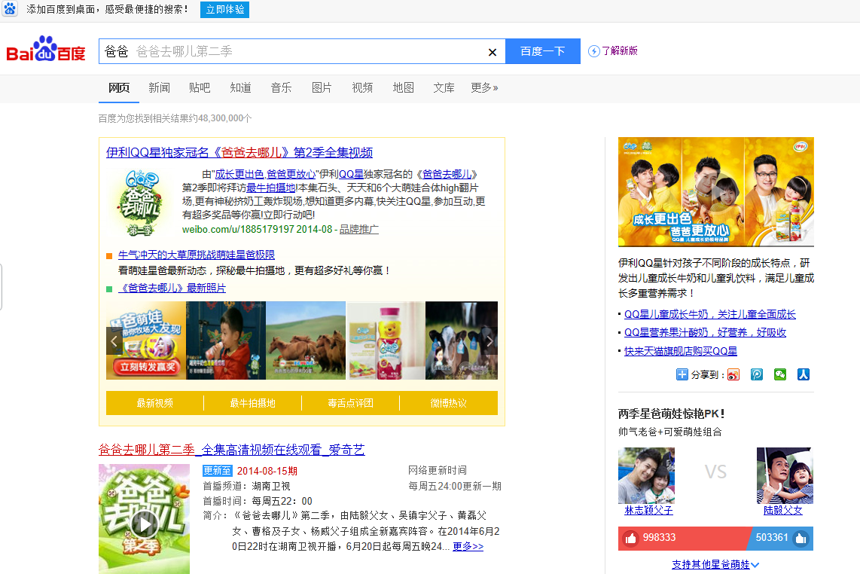Open the 最牛拍摄地 inline link

click(x=270, y=188)
